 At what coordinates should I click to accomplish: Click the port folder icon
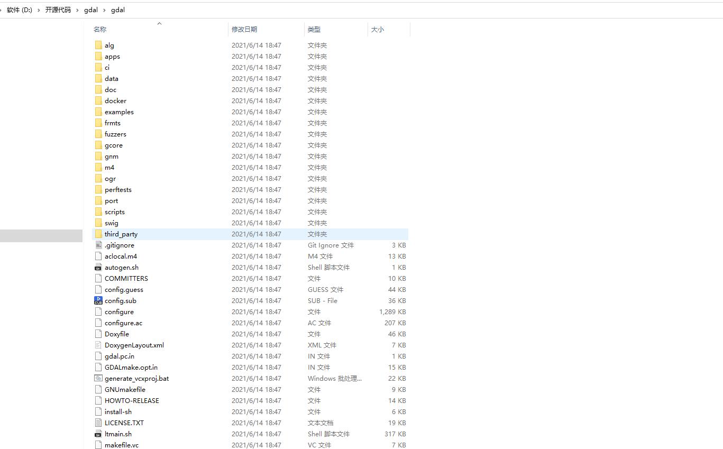click(98, 200)
